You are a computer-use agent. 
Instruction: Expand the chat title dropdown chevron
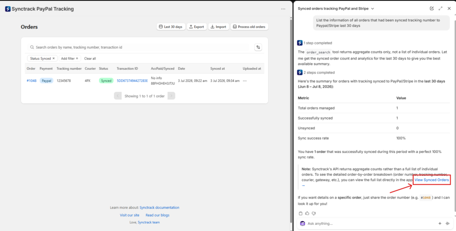[x=373, y=9]
